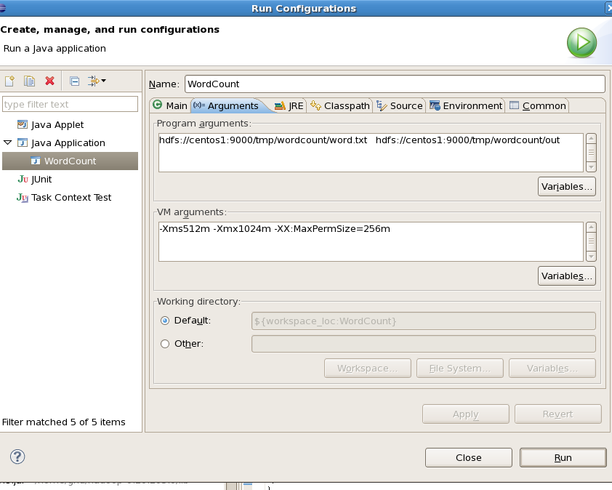Screen dimensions: 612x490
Task: Click the Close button
Action: (x=469, y=457)
